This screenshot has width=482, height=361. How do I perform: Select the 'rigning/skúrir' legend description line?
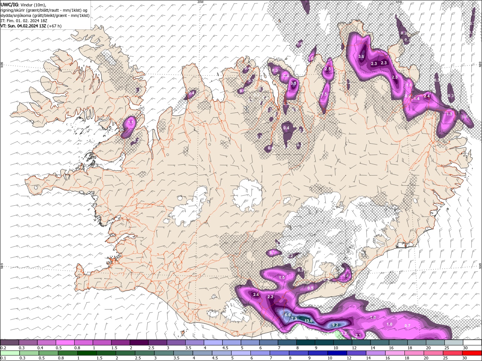pos(44,10)
